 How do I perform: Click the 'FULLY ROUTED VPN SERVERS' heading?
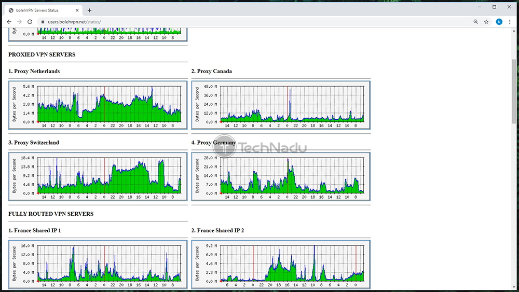[x=51, y=214]
